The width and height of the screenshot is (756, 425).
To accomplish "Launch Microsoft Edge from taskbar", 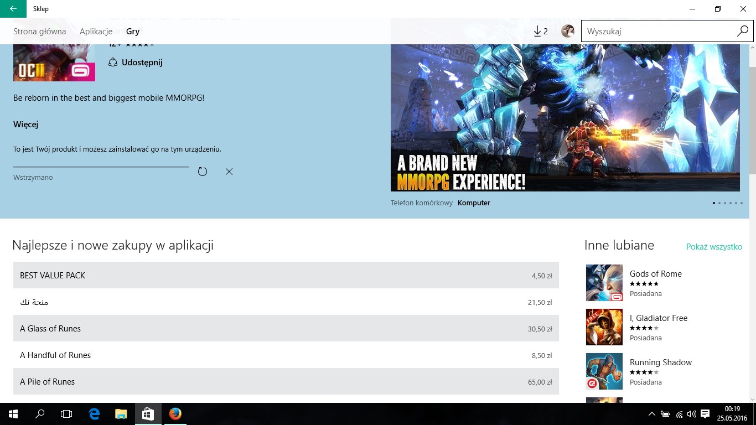I will tap(94, 414).
